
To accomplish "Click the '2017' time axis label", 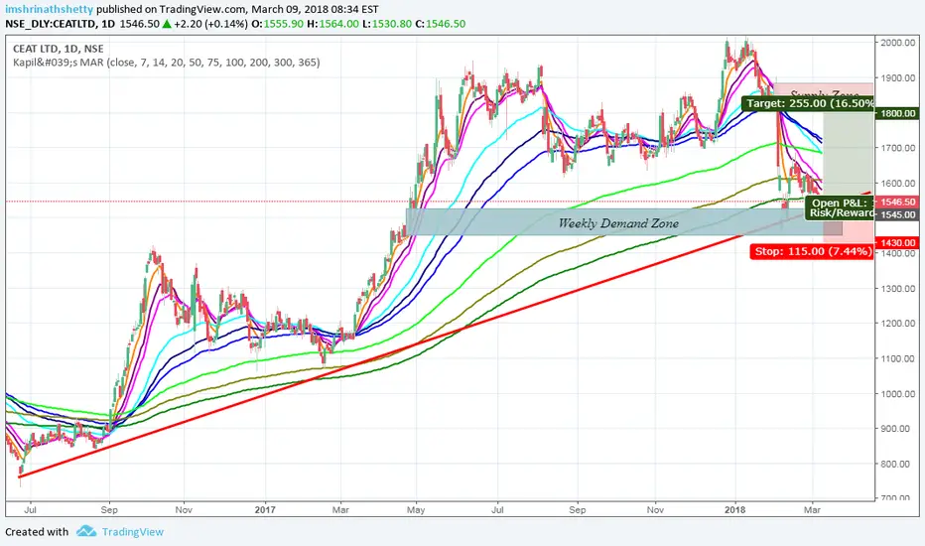I will pos(265,509).
